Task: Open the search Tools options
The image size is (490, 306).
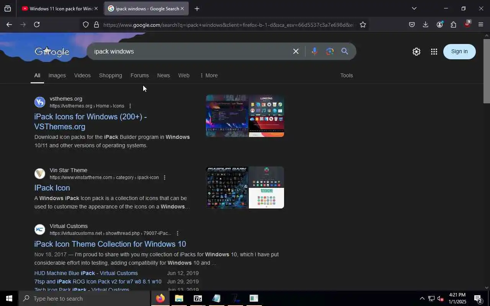Action: 346,75
